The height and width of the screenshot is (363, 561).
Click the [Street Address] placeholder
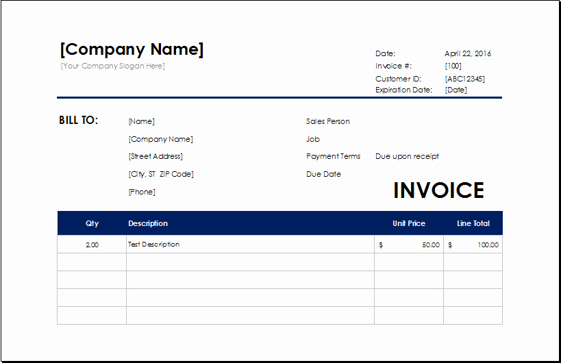point(155,156)
